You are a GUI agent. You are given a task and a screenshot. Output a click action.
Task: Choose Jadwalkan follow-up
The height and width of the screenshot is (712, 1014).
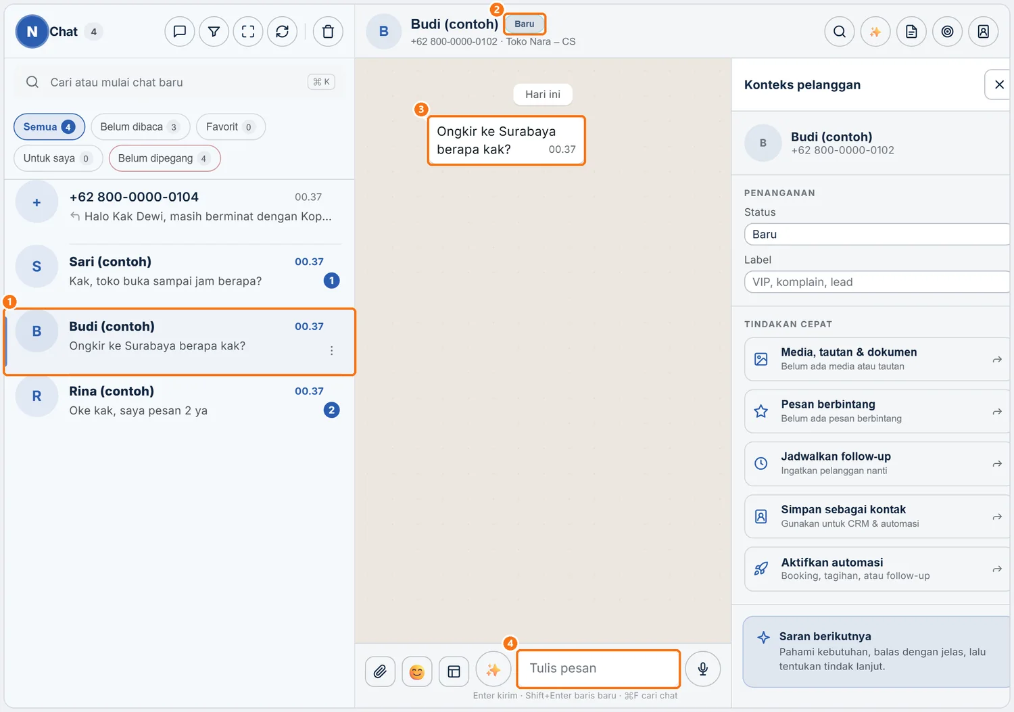[877, 464]
